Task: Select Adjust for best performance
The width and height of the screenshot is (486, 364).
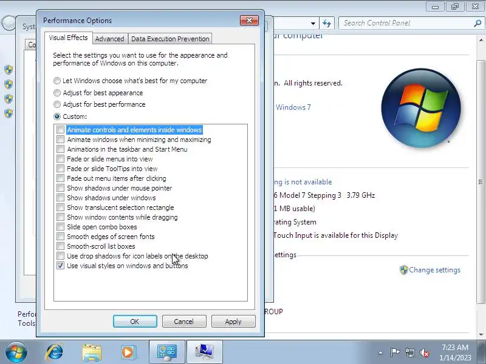Action: pos(57,104)
